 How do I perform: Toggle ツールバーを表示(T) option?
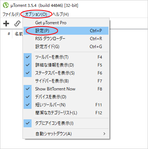pos(66,57)
